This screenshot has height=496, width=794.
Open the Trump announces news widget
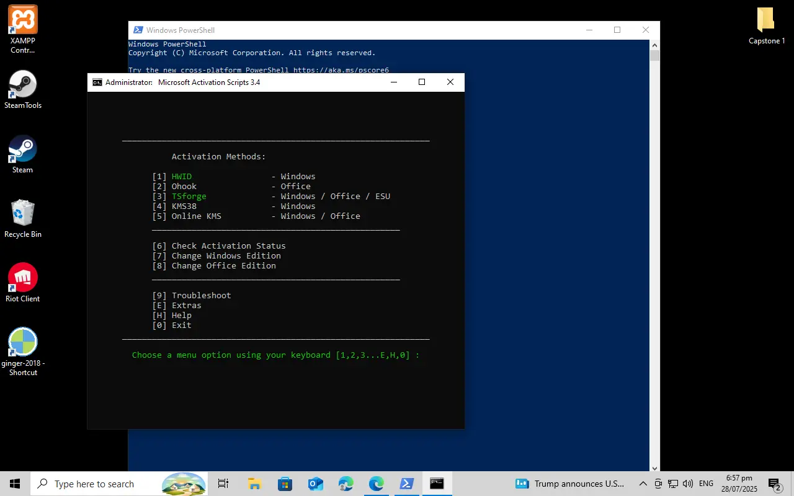point(569,484)
